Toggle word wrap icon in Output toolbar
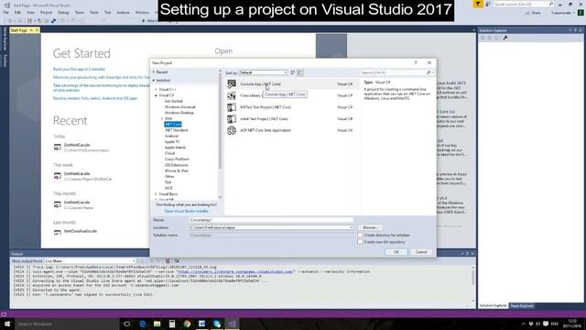This screenshot has height=330, width=586. (x=177, y=260)
